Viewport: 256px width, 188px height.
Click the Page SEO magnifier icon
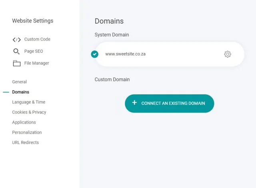point(16,51)
